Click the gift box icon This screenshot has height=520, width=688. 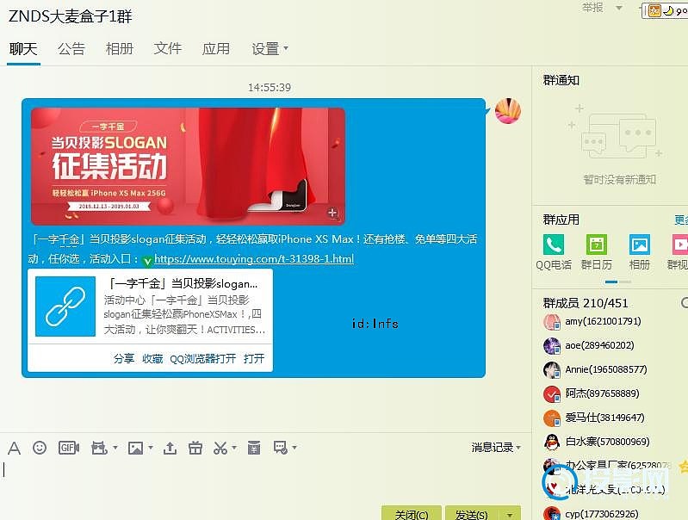195,448
